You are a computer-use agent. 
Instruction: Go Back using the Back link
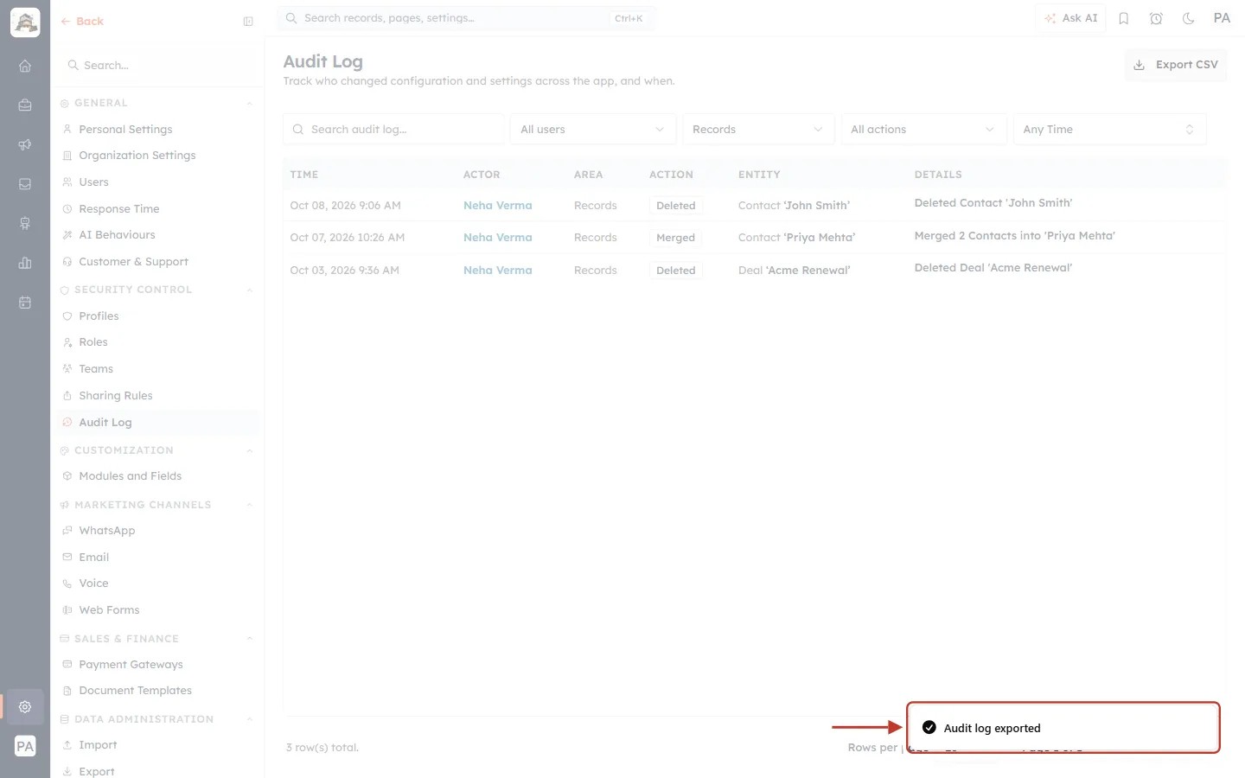[x=82, y=22]
